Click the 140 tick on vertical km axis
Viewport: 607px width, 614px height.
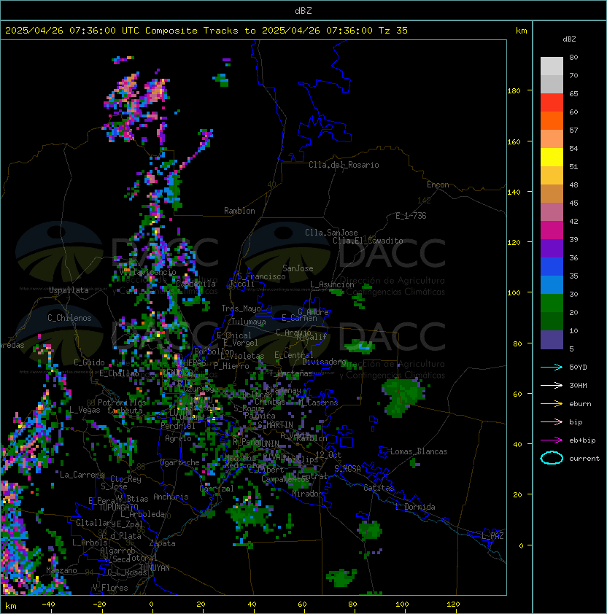[x=514, y=192]
